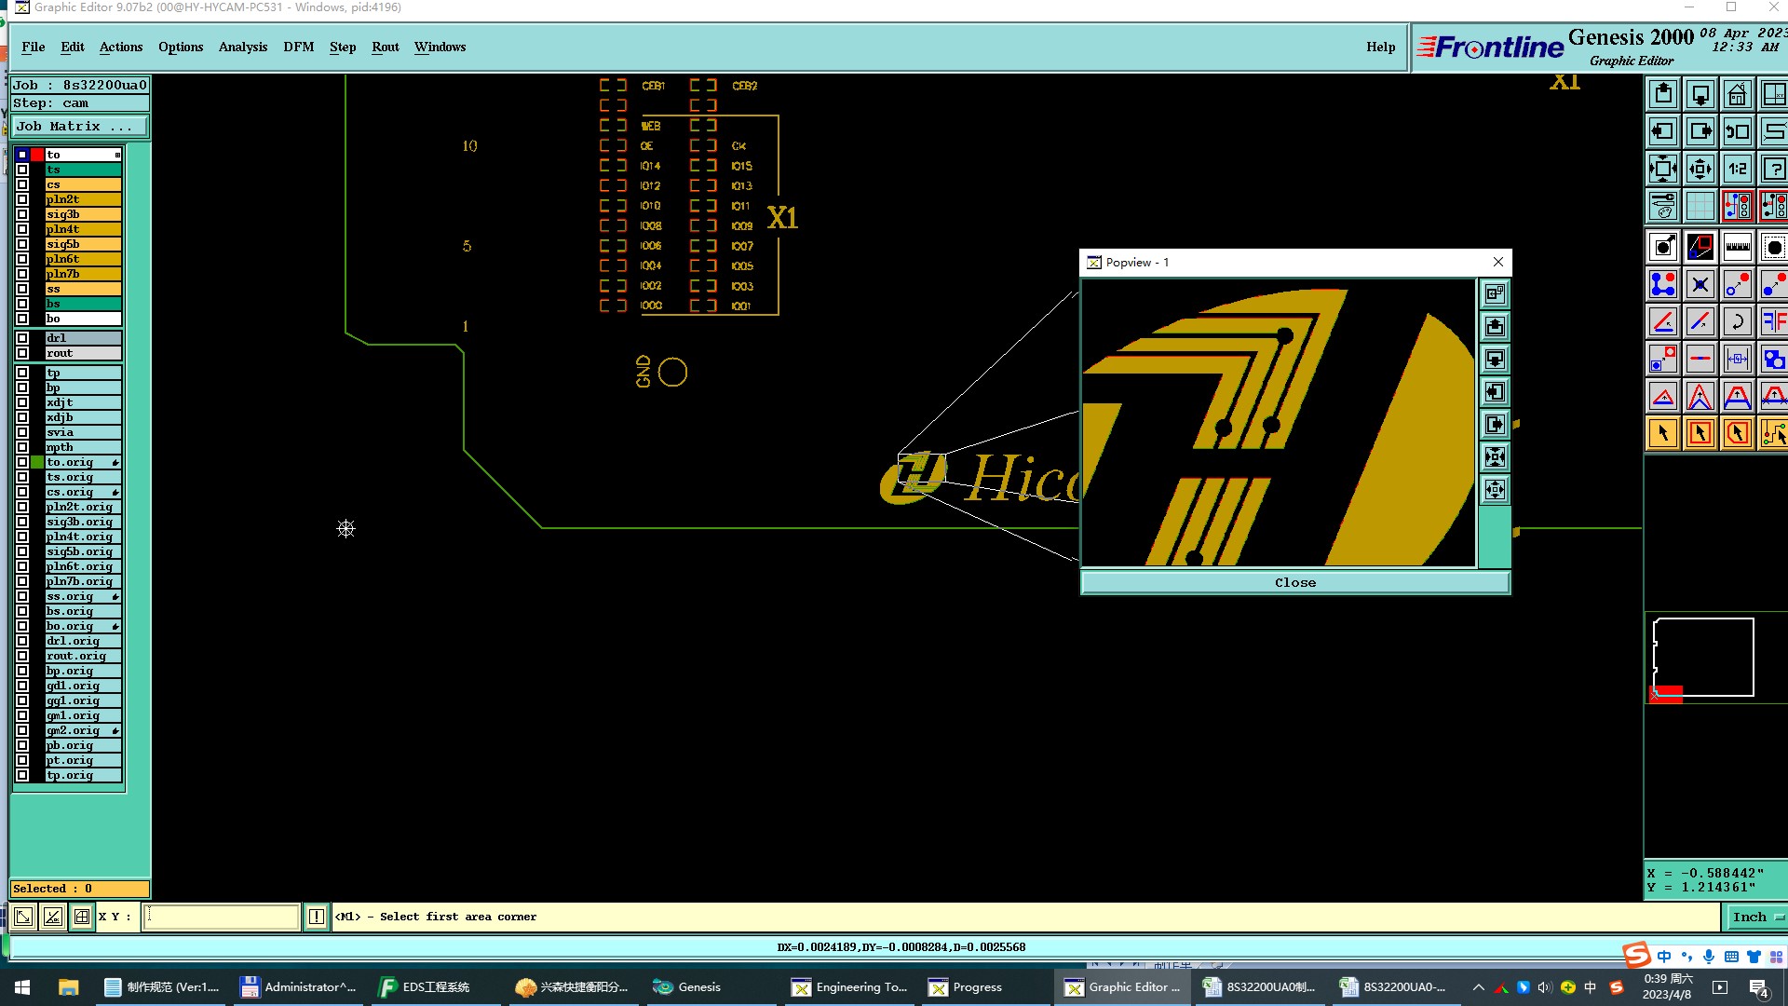Click the red color swatch of layer to
Viewport: 1788px width, 1006px height.
(37, 155)
